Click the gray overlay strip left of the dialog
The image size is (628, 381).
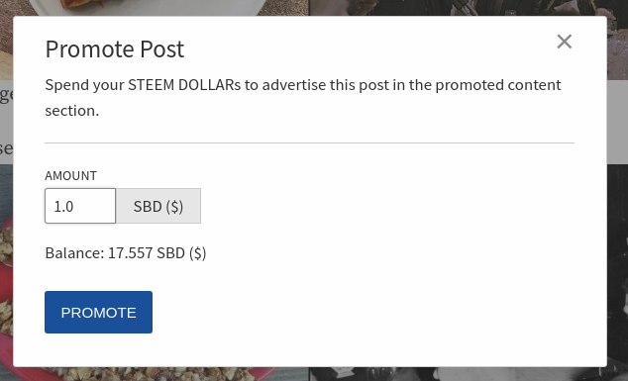(6, 122)
